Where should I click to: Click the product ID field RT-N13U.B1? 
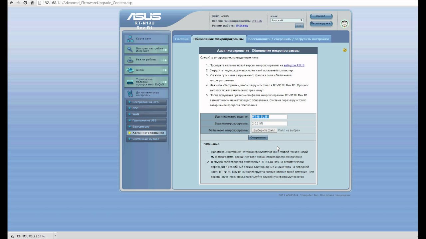(269, 117)
